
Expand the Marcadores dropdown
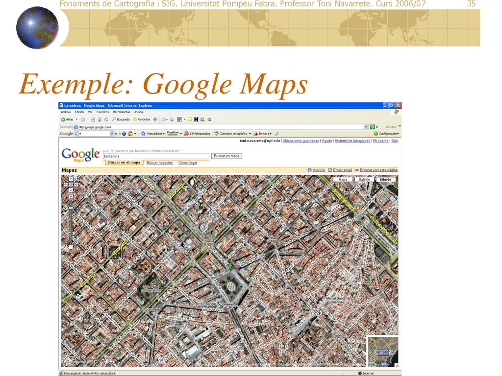click(x=164, y=134)
